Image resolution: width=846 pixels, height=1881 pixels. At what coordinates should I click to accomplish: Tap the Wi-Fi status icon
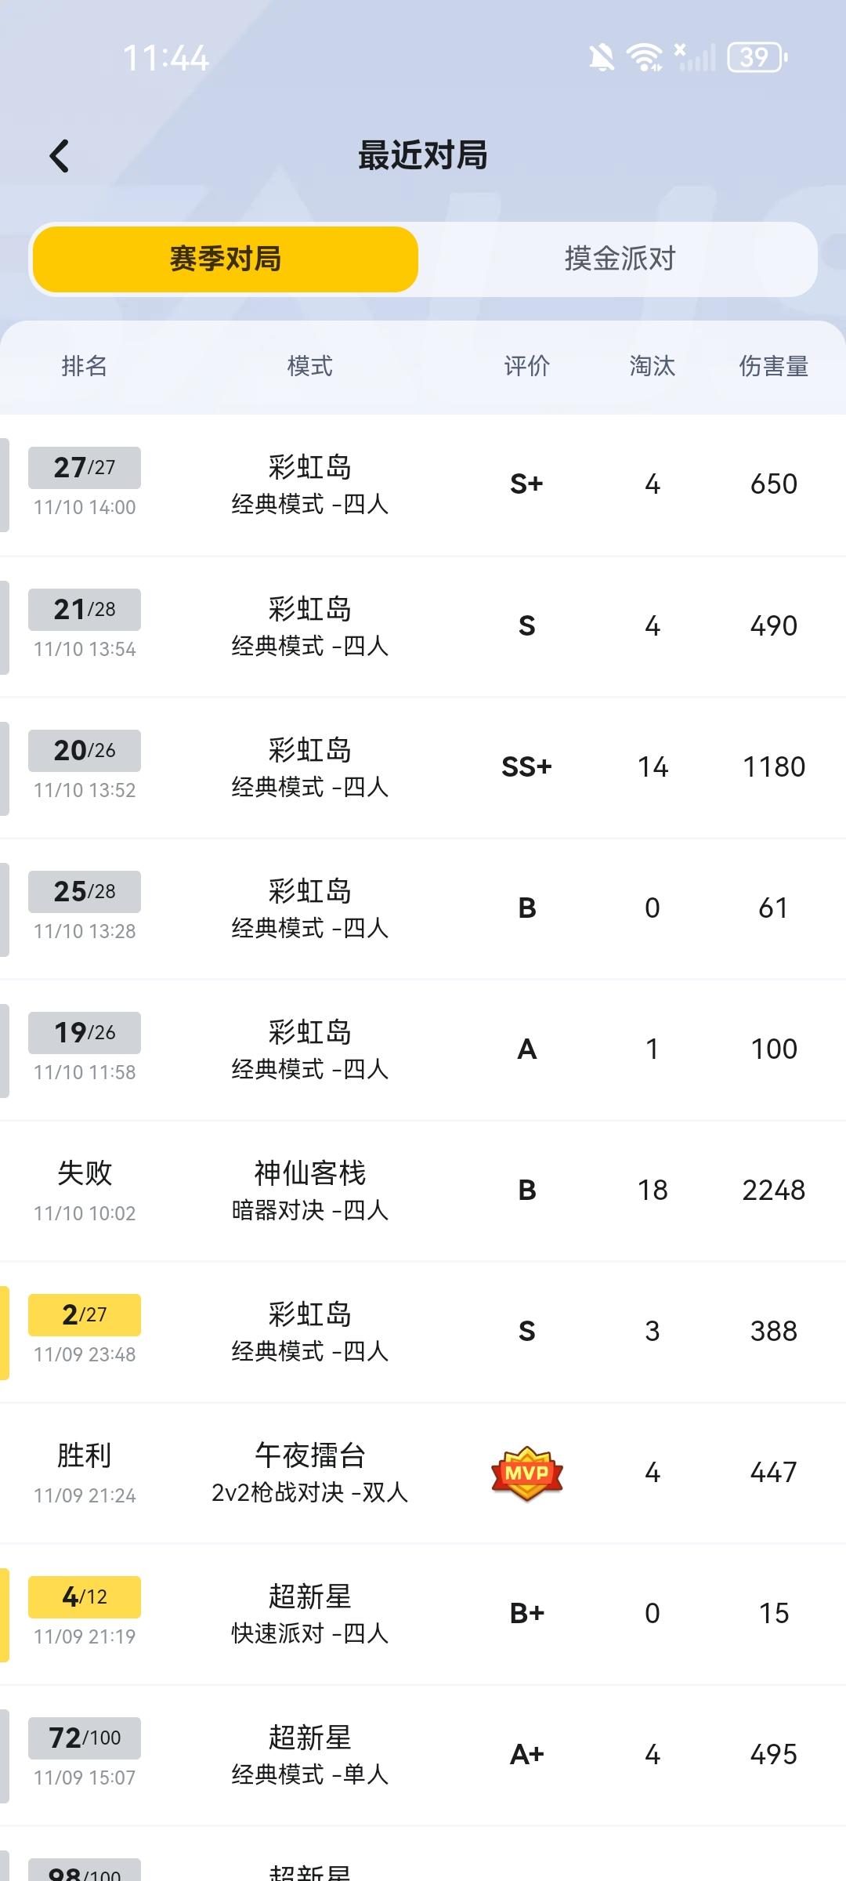[644, 57]
